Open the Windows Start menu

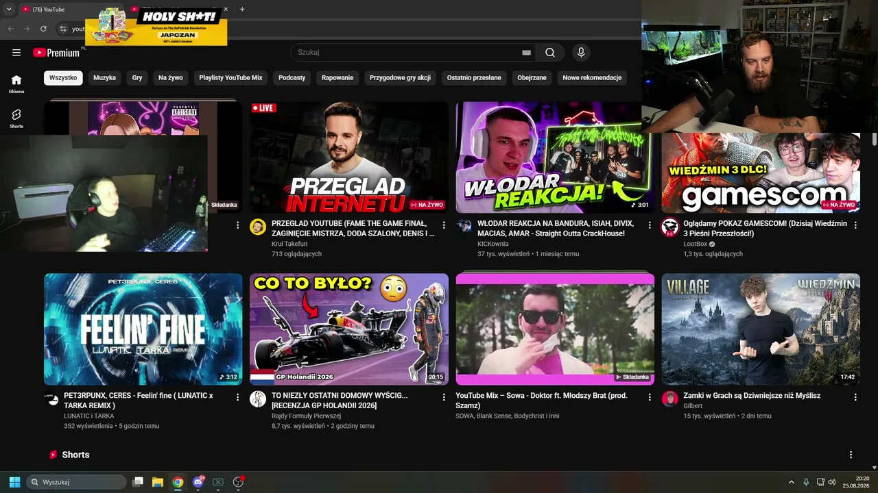tap(14, 482)
